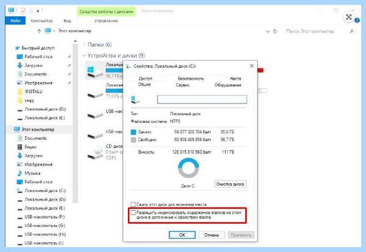Click the drive label text field

pos(202,99)
